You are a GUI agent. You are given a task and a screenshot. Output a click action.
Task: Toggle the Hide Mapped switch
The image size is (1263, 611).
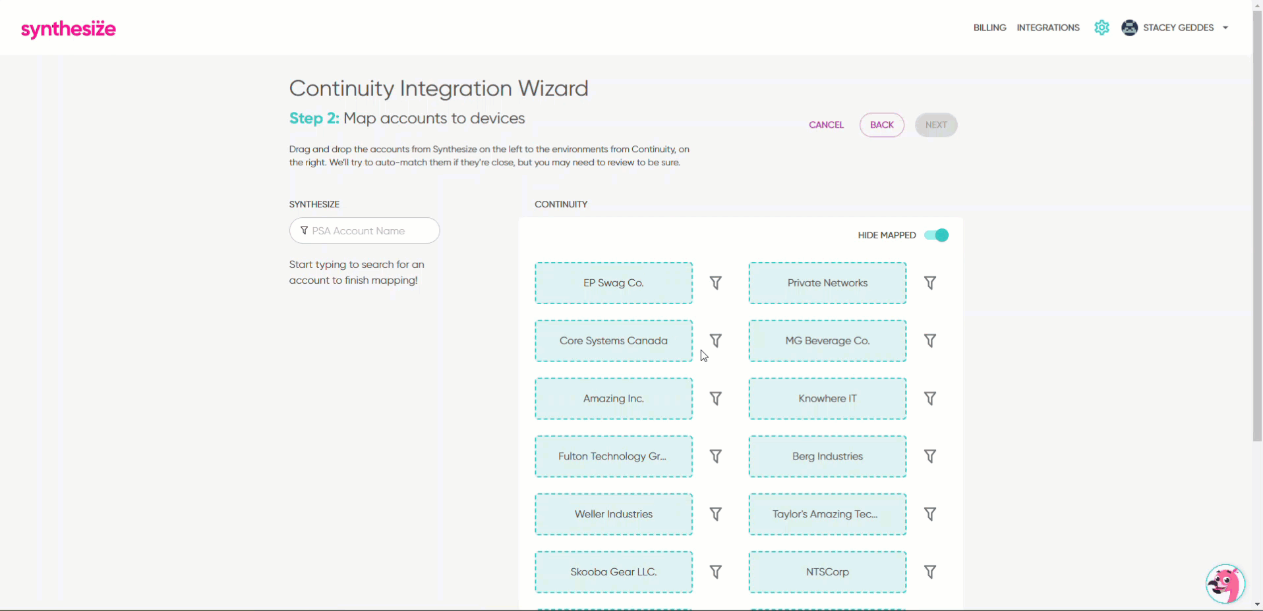tap(936, 235)
